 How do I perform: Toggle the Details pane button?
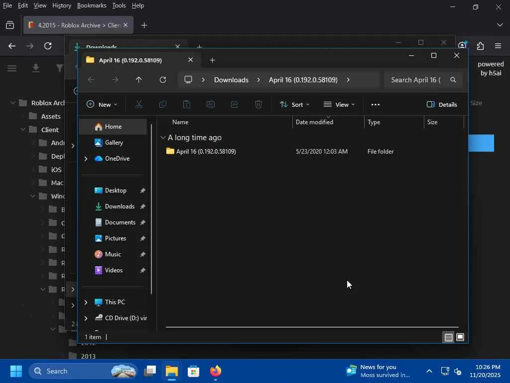(x=442, y=105)
